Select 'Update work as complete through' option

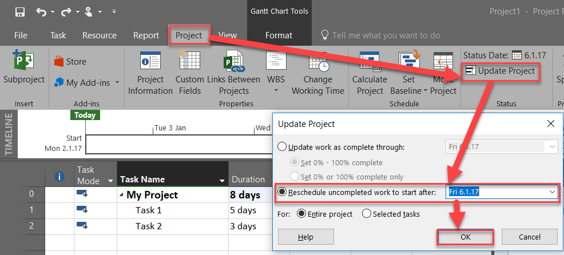point(282,147)
